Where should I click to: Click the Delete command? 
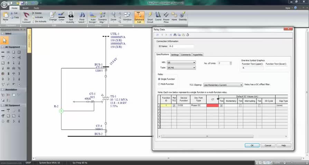tap(37, 13)
